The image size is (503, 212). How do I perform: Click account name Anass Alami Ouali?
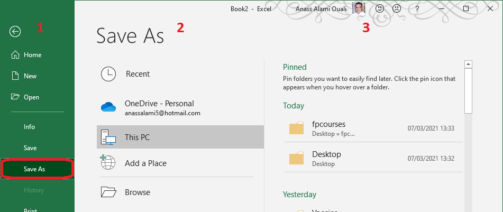(x=321, y=9)
